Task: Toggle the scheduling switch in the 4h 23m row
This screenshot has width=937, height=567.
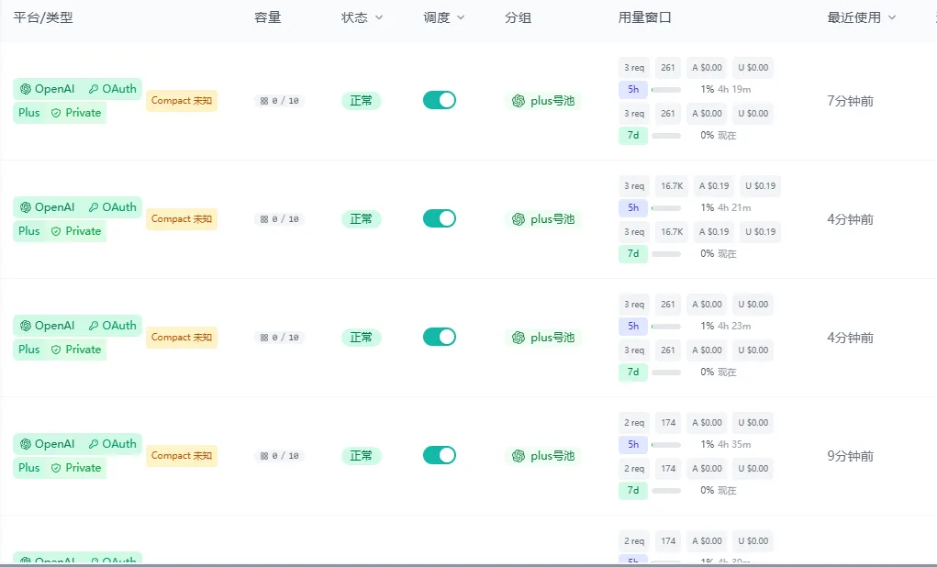Action: tap(440, 337)
